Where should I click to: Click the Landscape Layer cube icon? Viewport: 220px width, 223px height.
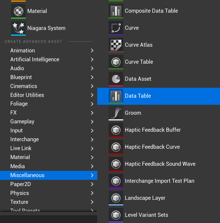pyautogui.click(x=116, y=198)
